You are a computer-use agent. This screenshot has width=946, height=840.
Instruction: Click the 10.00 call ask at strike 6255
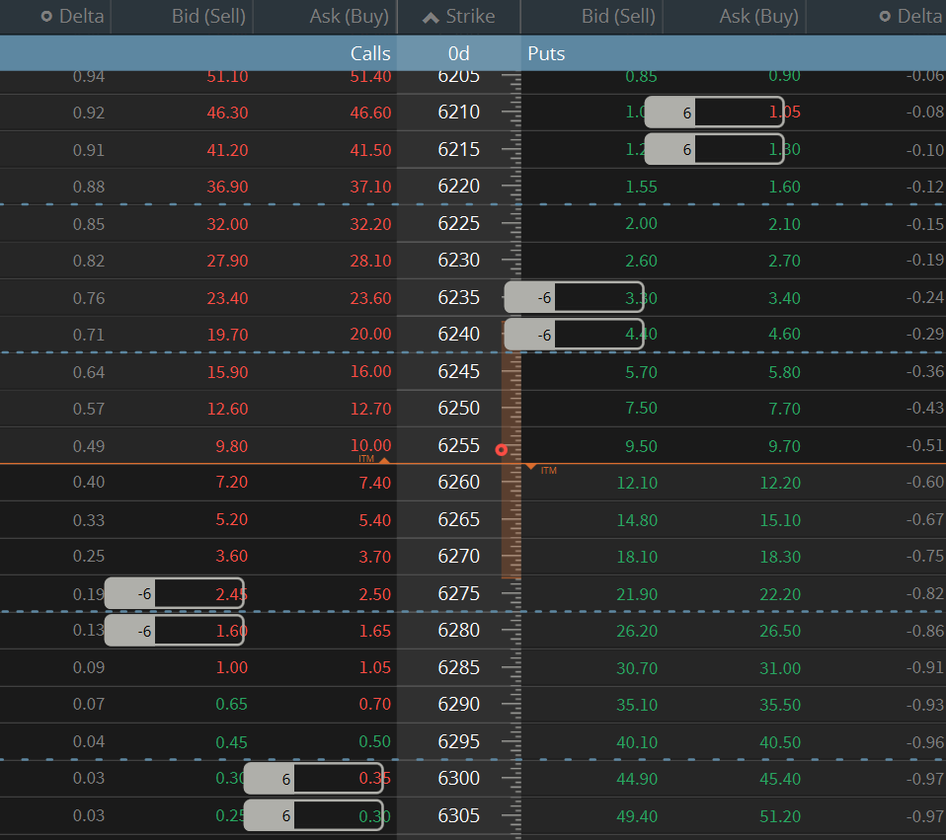pyautogui.click(x=374, y=444)
